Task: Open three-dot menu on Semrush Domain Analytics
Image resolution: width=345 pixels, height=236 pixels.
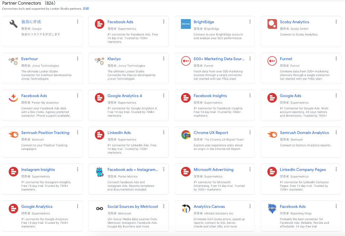Action: pos(336,133)
